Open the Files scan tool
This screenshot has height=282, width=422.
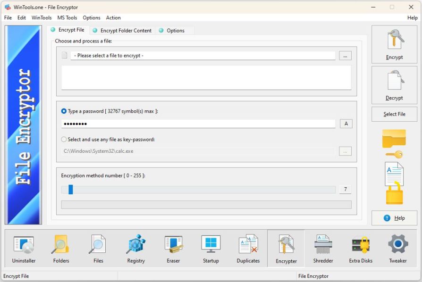98,249
